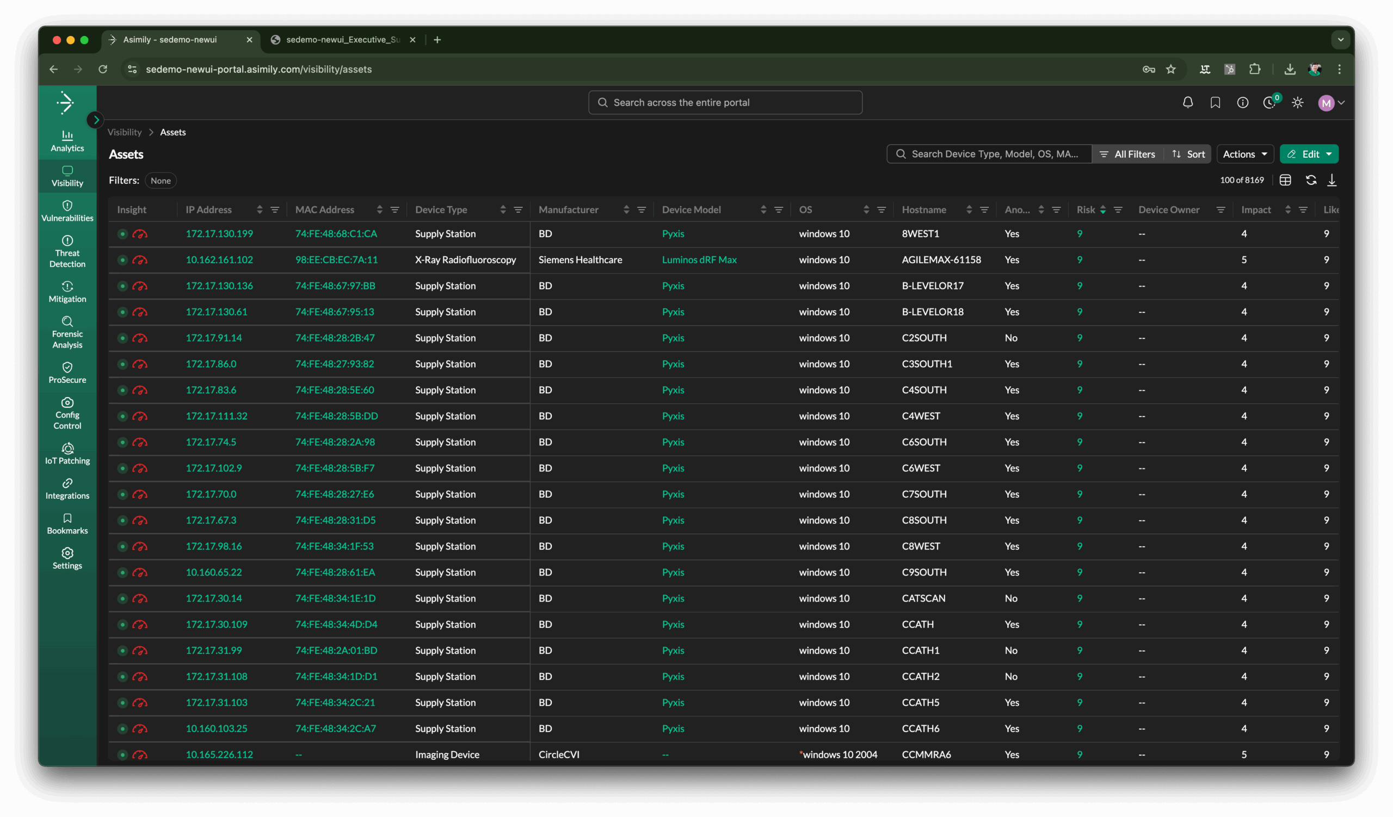The height and width of the screenshot is (817, 1393).
Task: Expand the sidebar with chevron
Action: pos(96,120)
